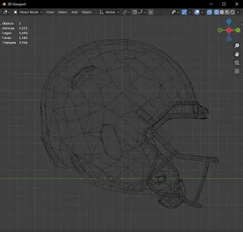Click the zoom magnifier icon
This screenshot has height=232, width=243.
[237, 45]
